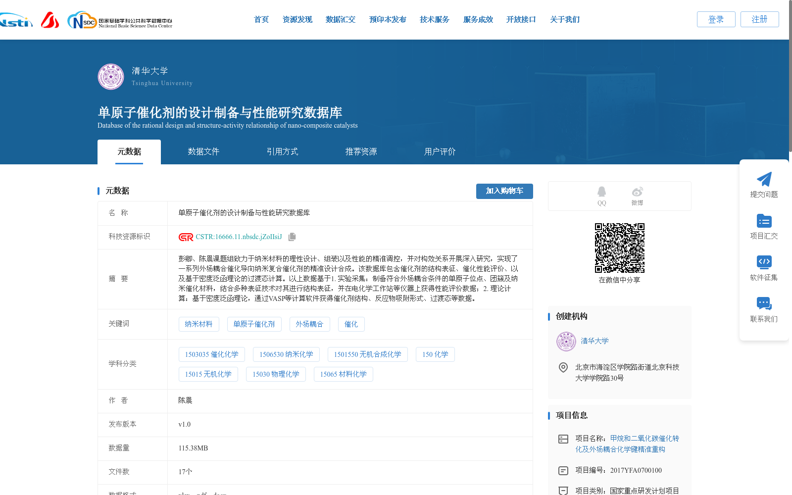792x495 pixels.
Task: Click the 项目编号 icon
Action: (x=563, y=471)
